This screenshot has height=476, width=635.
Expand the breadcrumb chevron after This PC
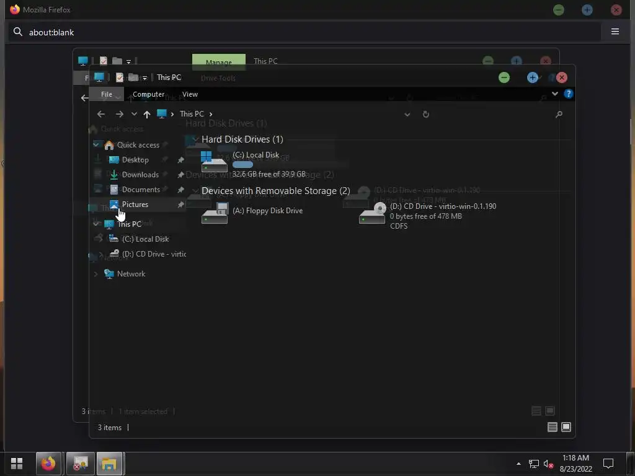point(211,114)
